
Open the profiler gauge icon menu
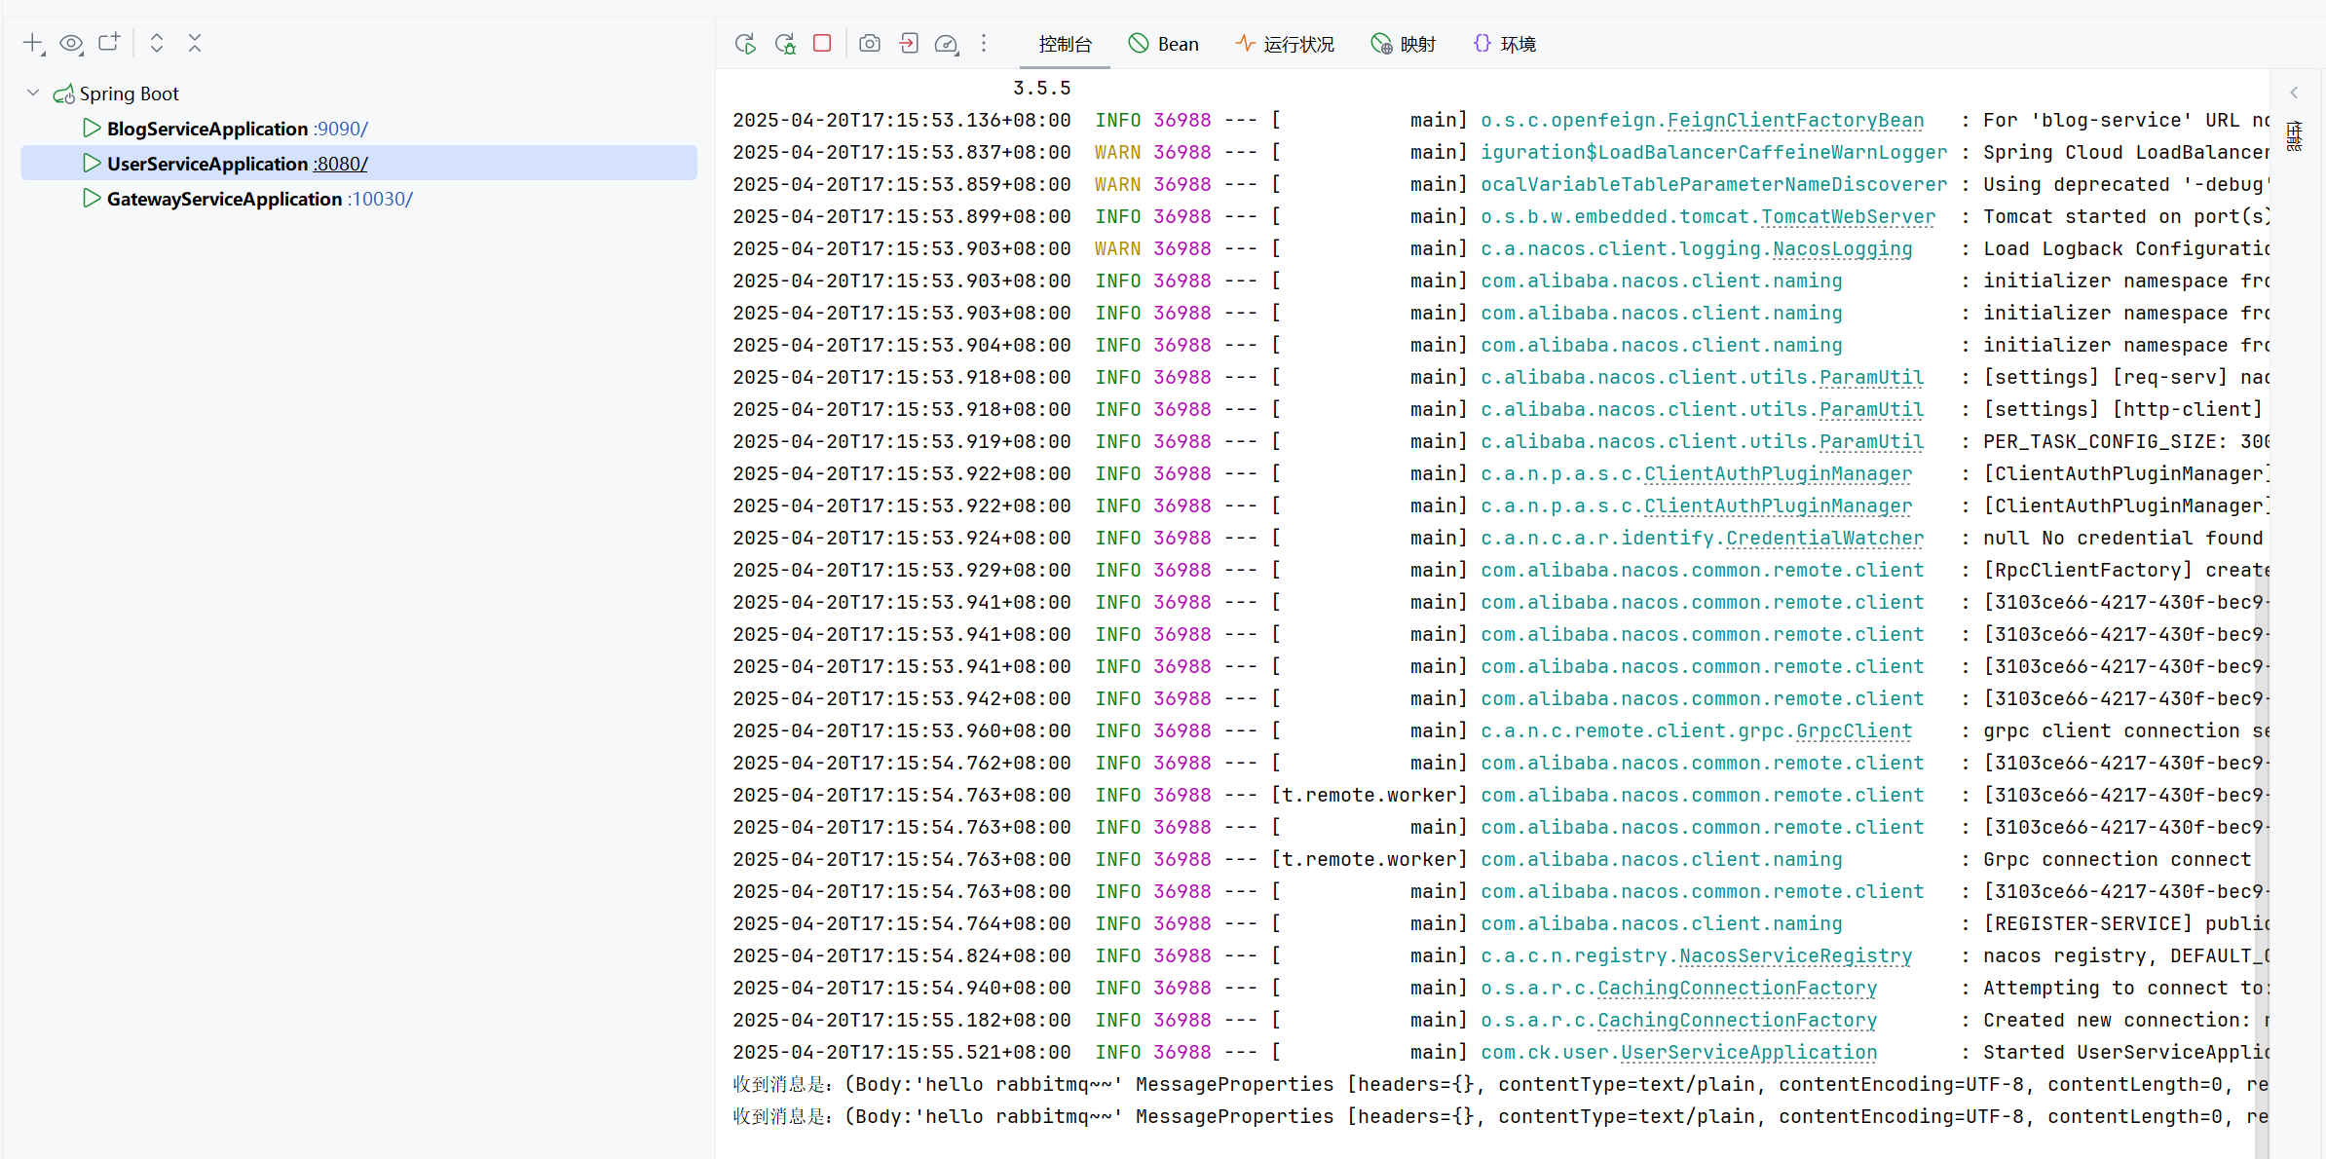click(947, 44)
